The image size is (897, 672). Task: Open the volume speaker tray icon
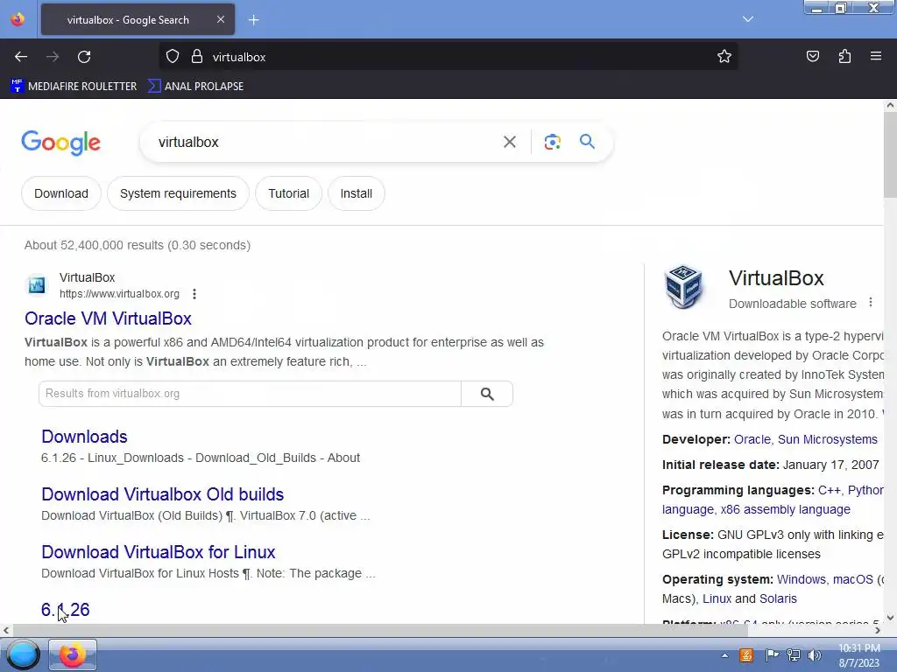pyautogui.click(x=814, y=655)
